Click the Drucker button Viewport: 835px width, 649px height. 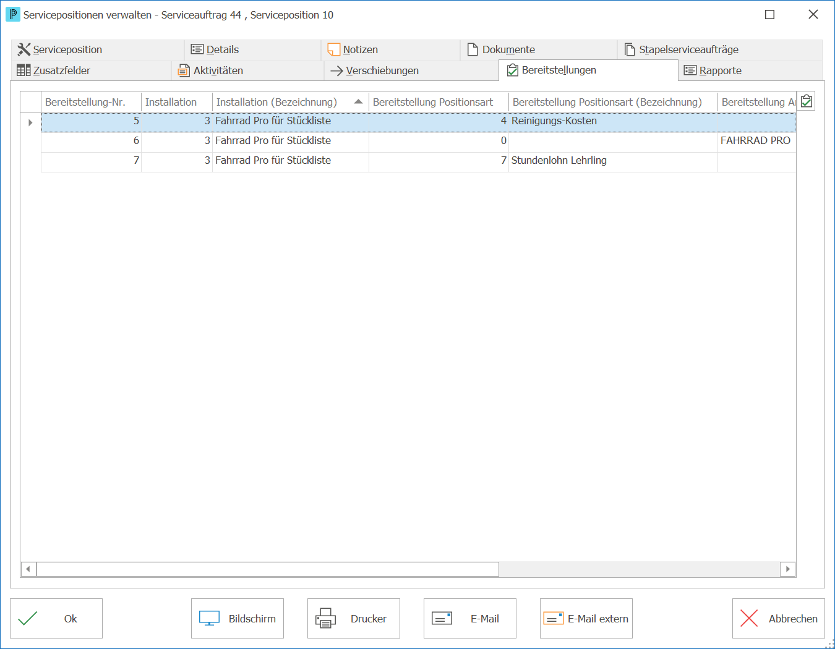click(354, 618)
